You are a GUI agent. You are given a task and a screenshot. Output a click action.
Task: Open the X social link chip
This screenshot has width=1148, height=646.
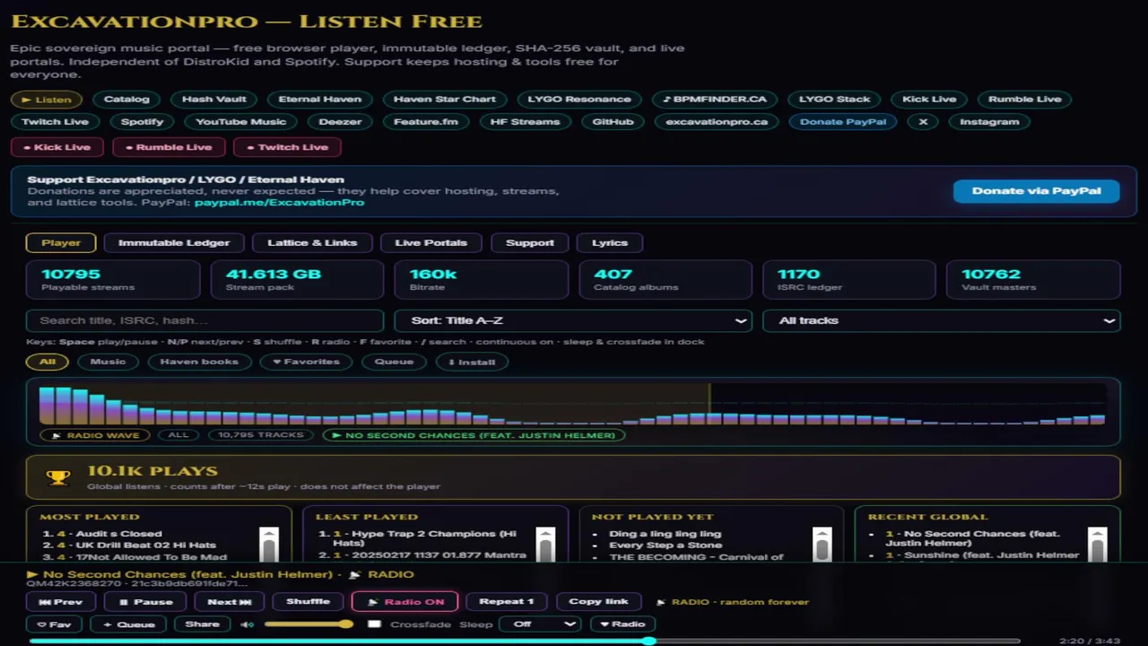923,122
